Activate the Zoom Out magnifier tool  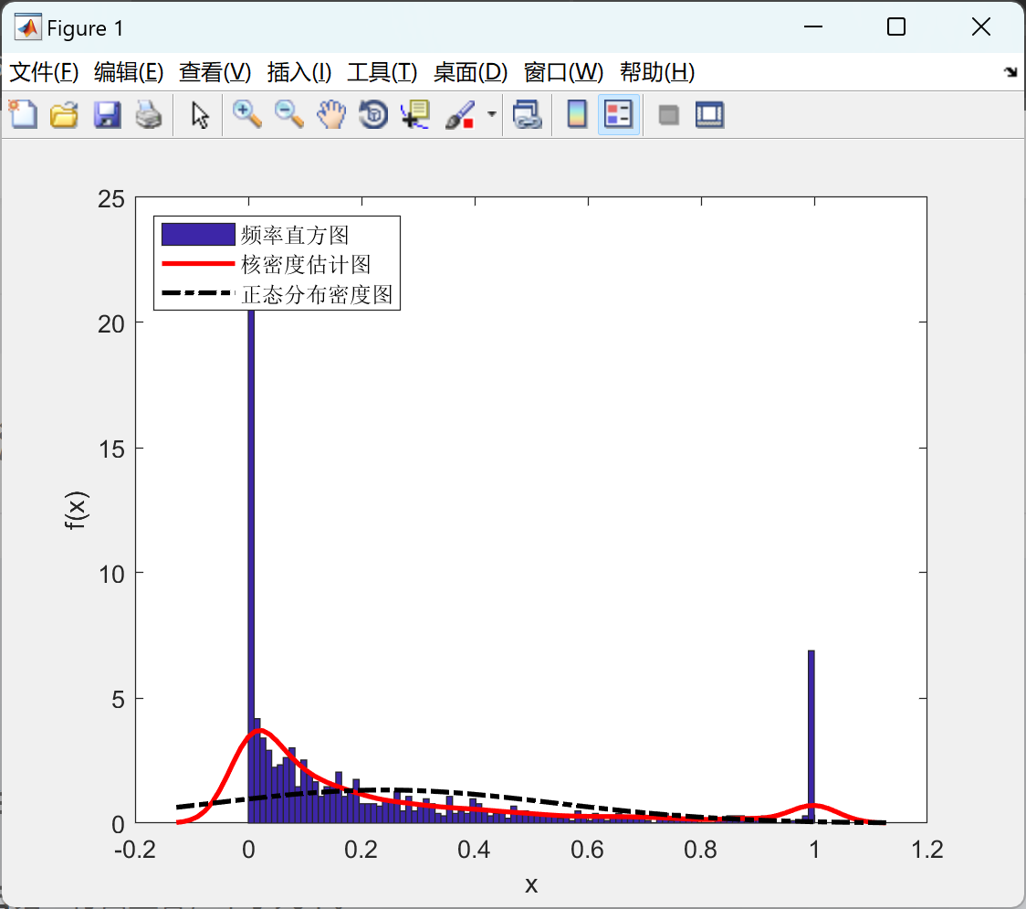pos(289,114)
